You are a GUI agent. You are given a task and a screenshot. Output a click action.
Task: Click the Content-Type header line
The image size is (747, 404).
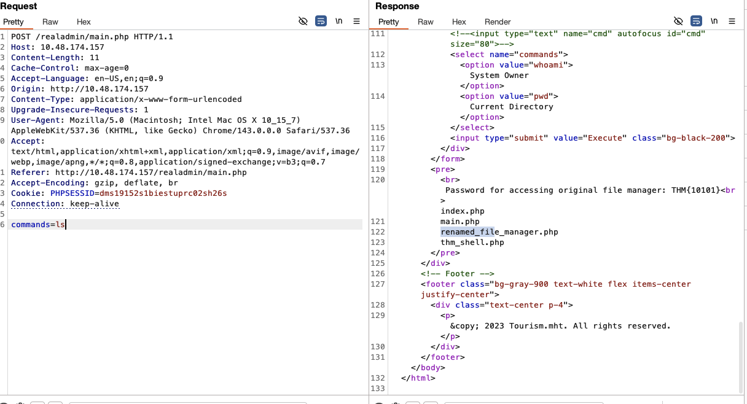point(127,99)
